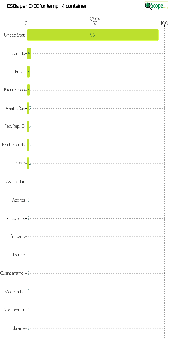Select the Puerto Rico bar

coord(28,90)
